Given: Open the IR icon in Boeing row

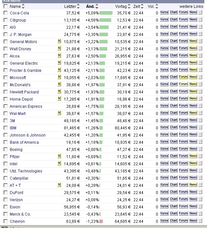Looking at the screenshot, I should 200,149.
